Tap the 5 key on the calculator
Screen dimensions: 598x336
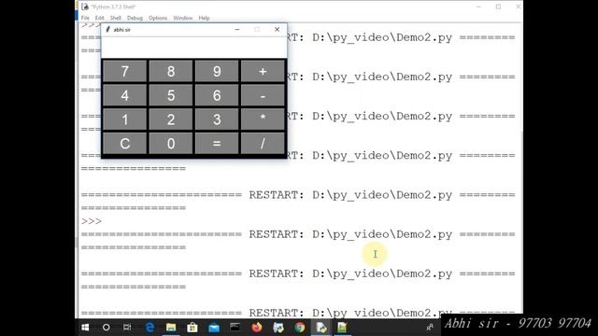pos(171,95)
